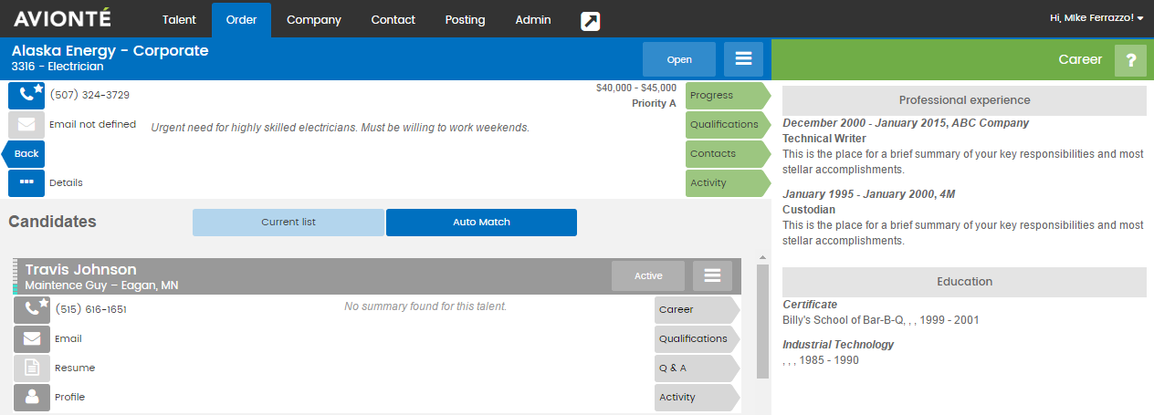Image resolution: width=1154 pixels, height=415 pixels.
Task: Click the Career panel title
Action: tap(1080, 59)
